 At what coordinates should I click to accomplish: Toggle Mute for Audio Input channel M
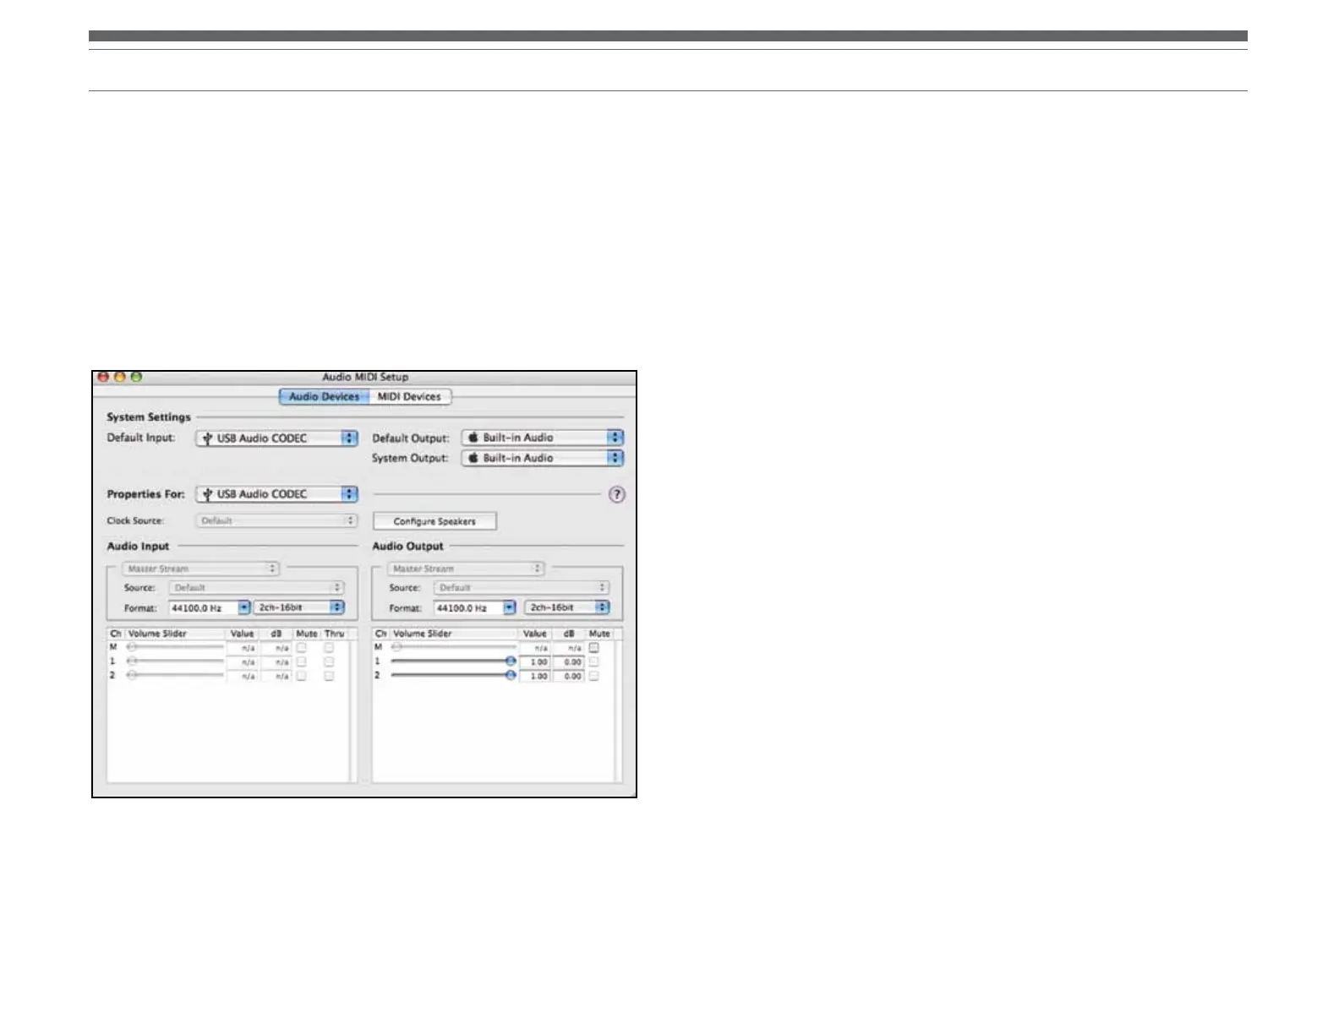301,648
